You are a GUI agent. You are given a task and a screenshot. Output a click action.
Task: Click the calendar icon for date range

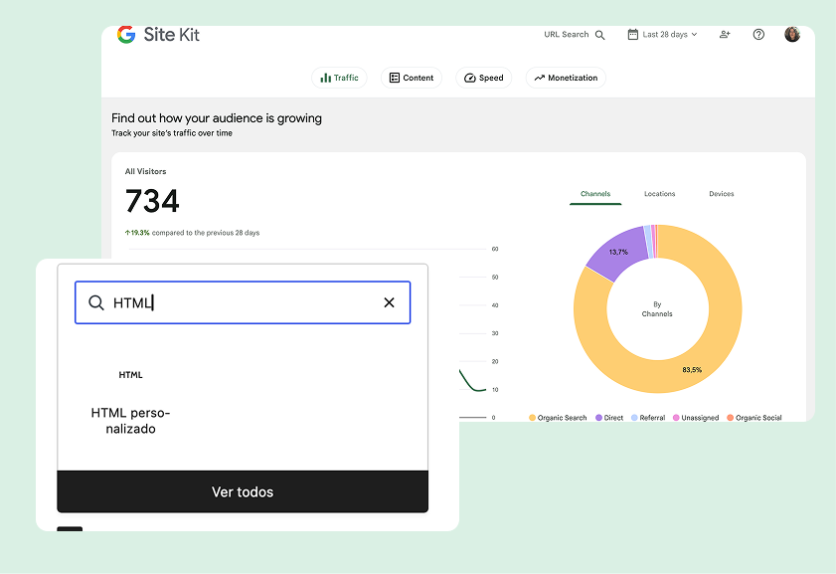point(632,34)
